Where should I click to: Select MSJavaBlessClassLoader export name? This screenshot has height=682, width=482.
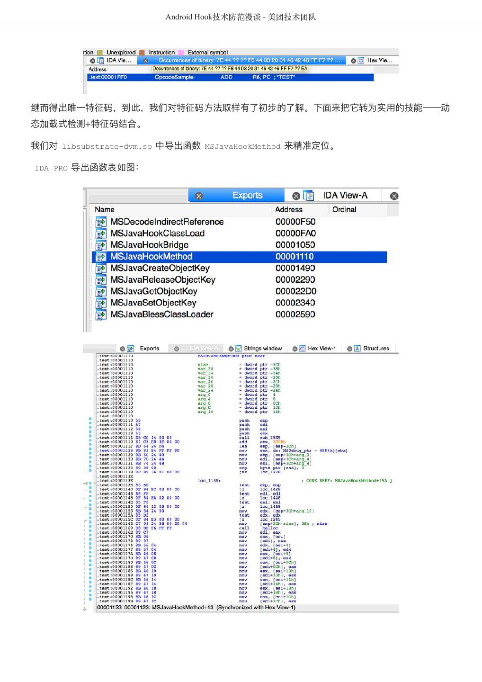tap(162, 314)
